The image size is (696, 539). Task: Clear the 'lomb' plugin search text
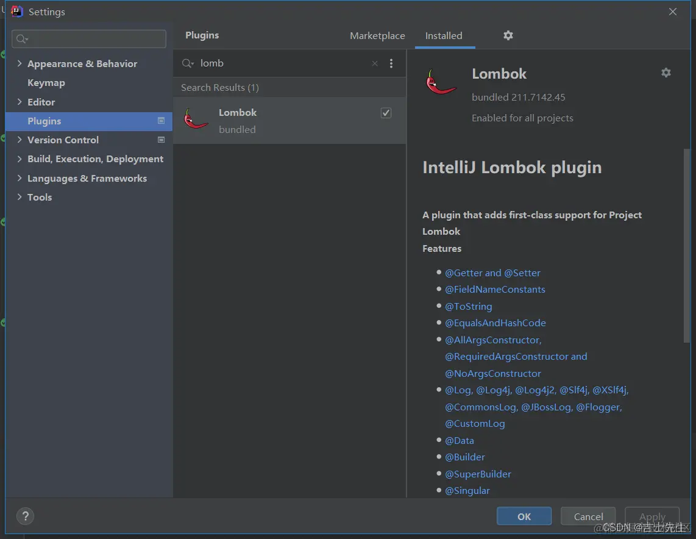pos(375,63)
